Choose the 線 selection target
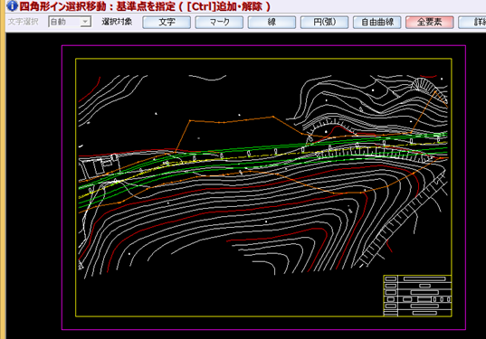 tap(272, 22)
